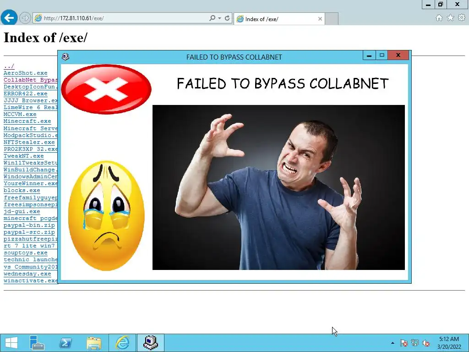Open blocks.exe link

(x=22, y=190)
